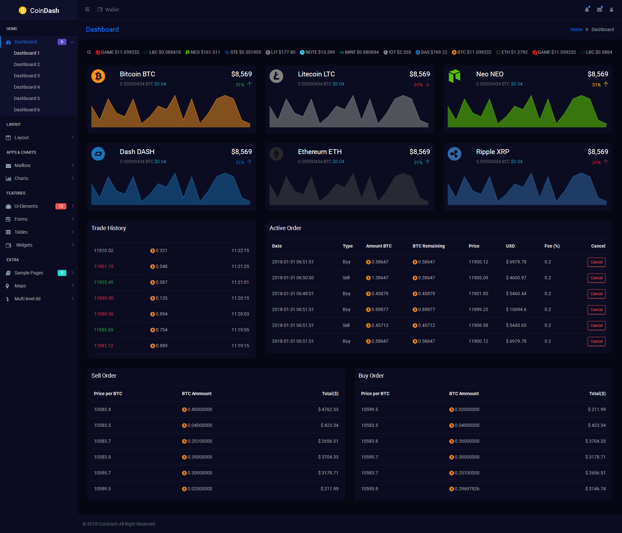Cancel the Sell order priced 11908.58
The image size is (622, 533).
coord(596,326)
